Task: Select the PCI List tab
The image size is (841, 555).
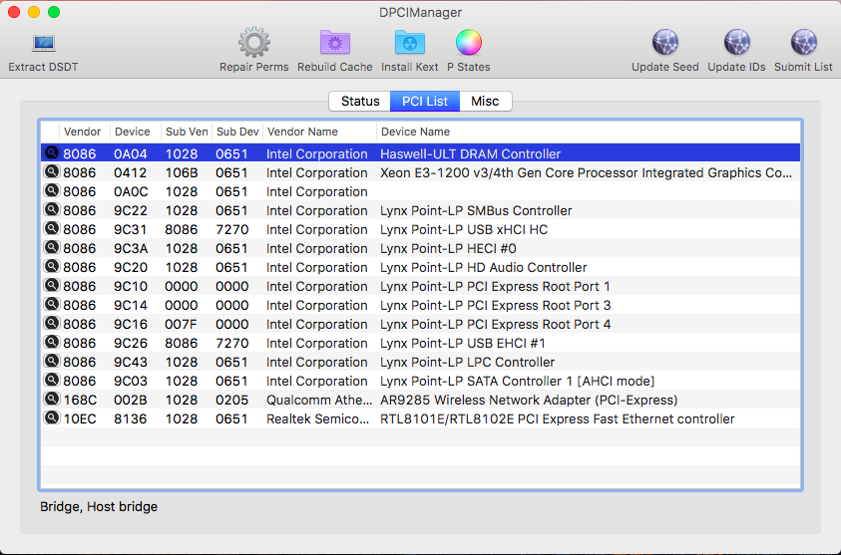Action: 424,101
